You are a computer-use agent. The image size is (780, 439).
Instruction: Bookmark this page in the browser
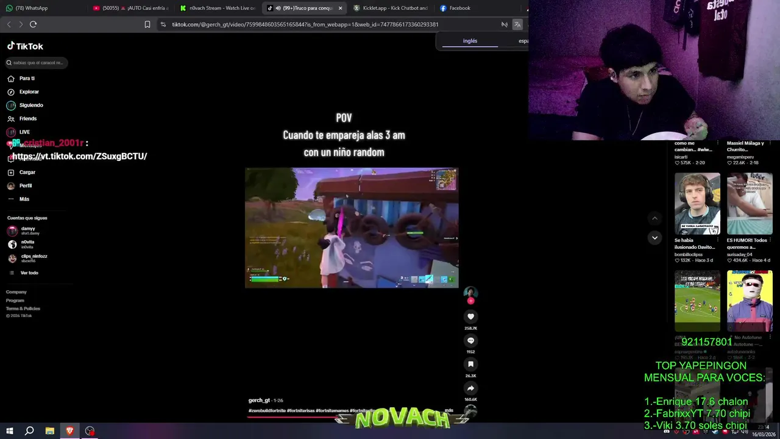tap(147, 24)
